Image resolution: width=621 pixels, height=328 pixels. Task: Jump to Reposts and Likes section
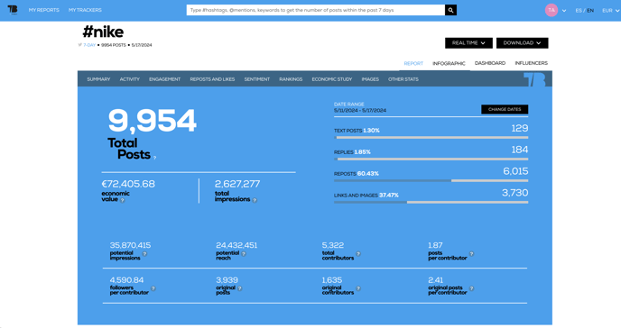(212, 79)
